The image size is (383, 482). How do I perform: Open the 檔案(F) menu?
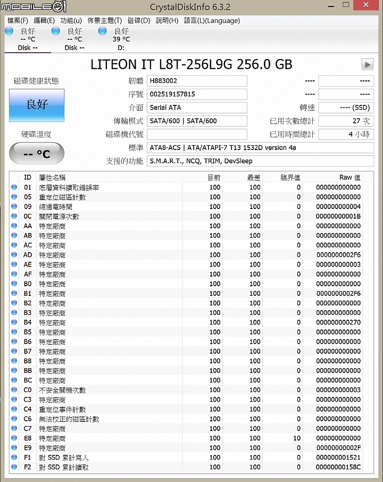(18, 21)
